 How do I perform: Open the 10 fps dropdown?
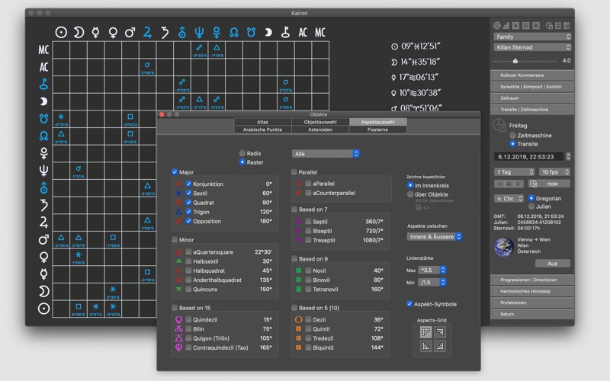coord(555,172)
